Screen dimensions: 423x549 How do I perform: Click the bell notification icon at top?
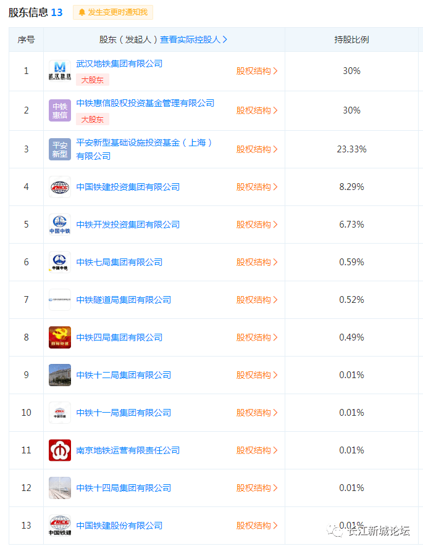[82, 12]
